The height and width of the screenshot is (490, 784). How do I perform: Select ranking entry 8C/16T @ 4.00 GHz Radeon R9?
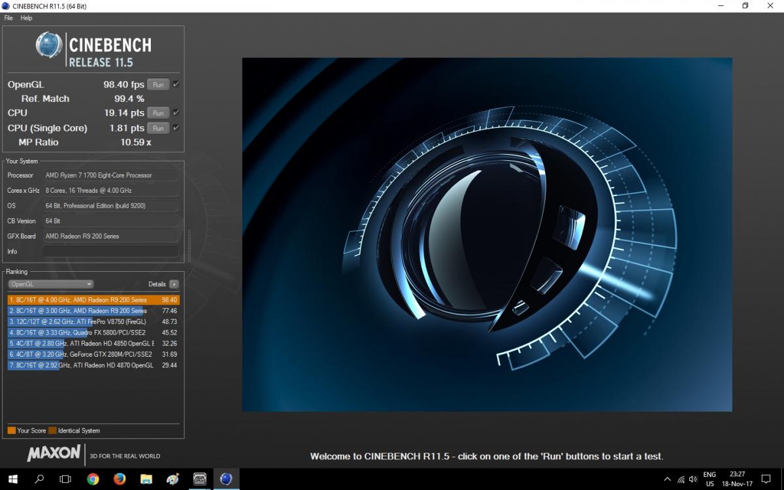point(93,300)
